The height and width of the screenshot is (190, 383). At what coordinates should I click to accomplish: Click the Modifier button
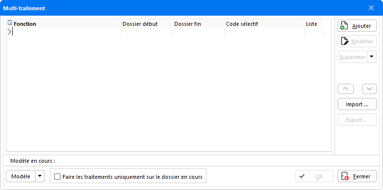click(x=357, y=41)
